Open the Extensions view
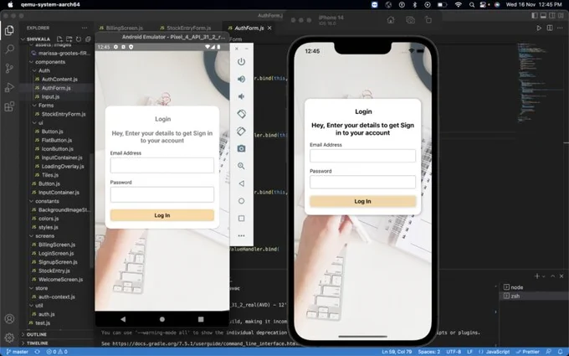This screenshot has height=356, width=569. point(9,106)
